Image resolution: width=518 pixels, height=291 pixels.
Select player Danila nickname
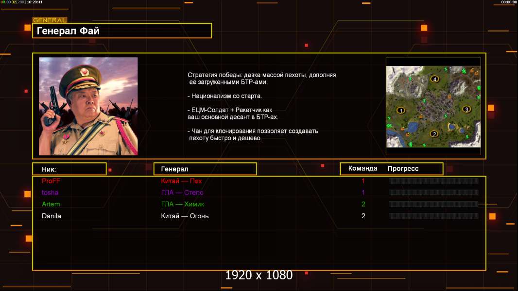(x=51, y=216)
